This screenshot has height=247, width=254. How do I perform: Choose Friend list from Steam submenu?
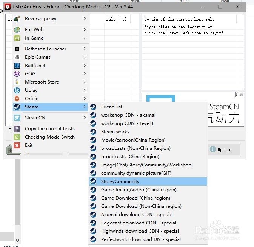pos(148,107)
